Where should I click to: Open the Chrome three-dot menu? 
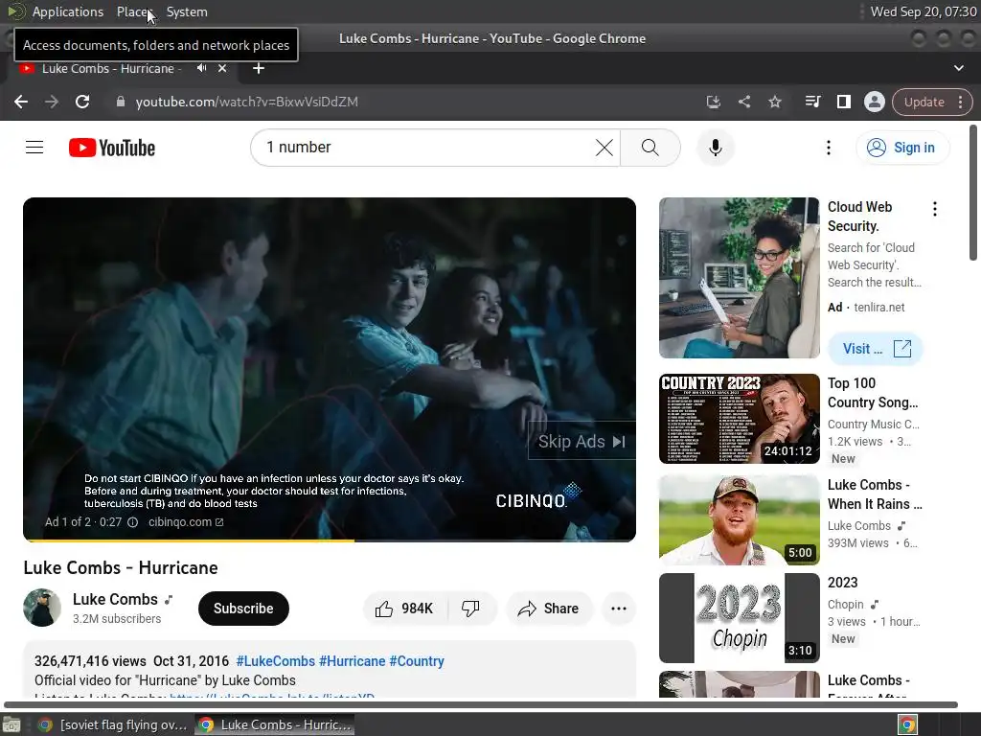pyautogui.click(x=960, y=102)
